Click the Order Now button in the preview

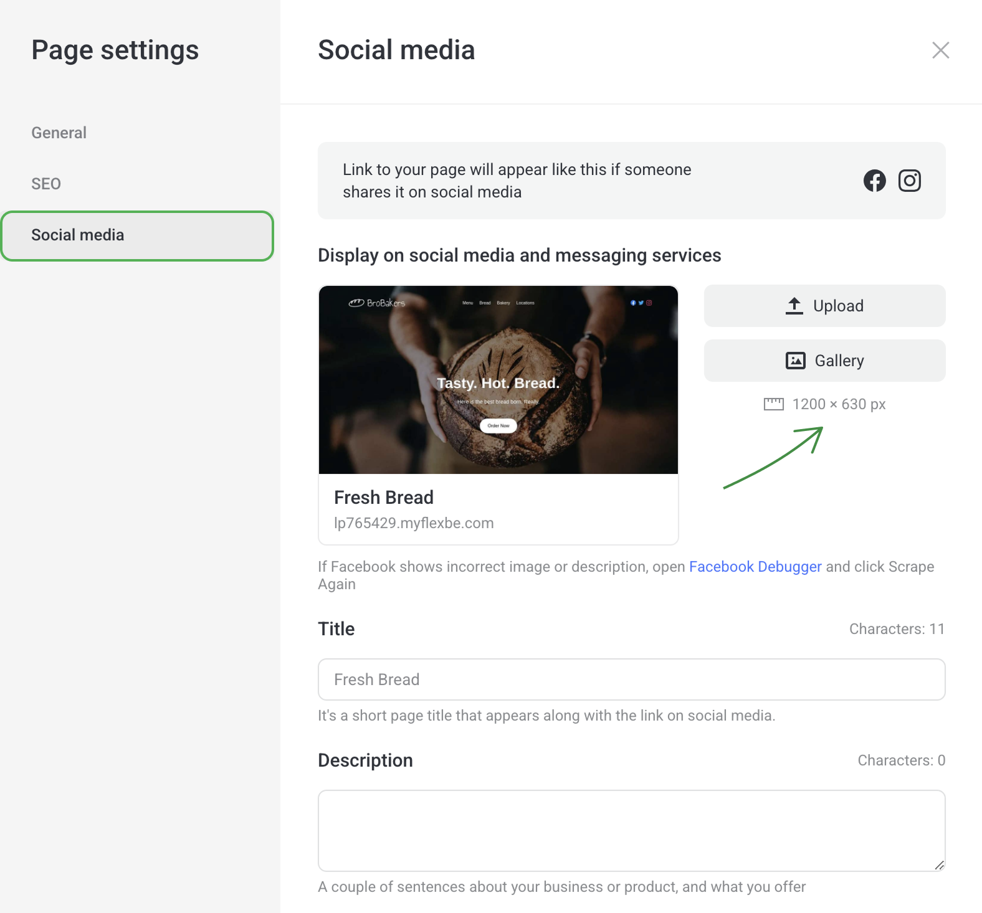(x=498, y=426)
